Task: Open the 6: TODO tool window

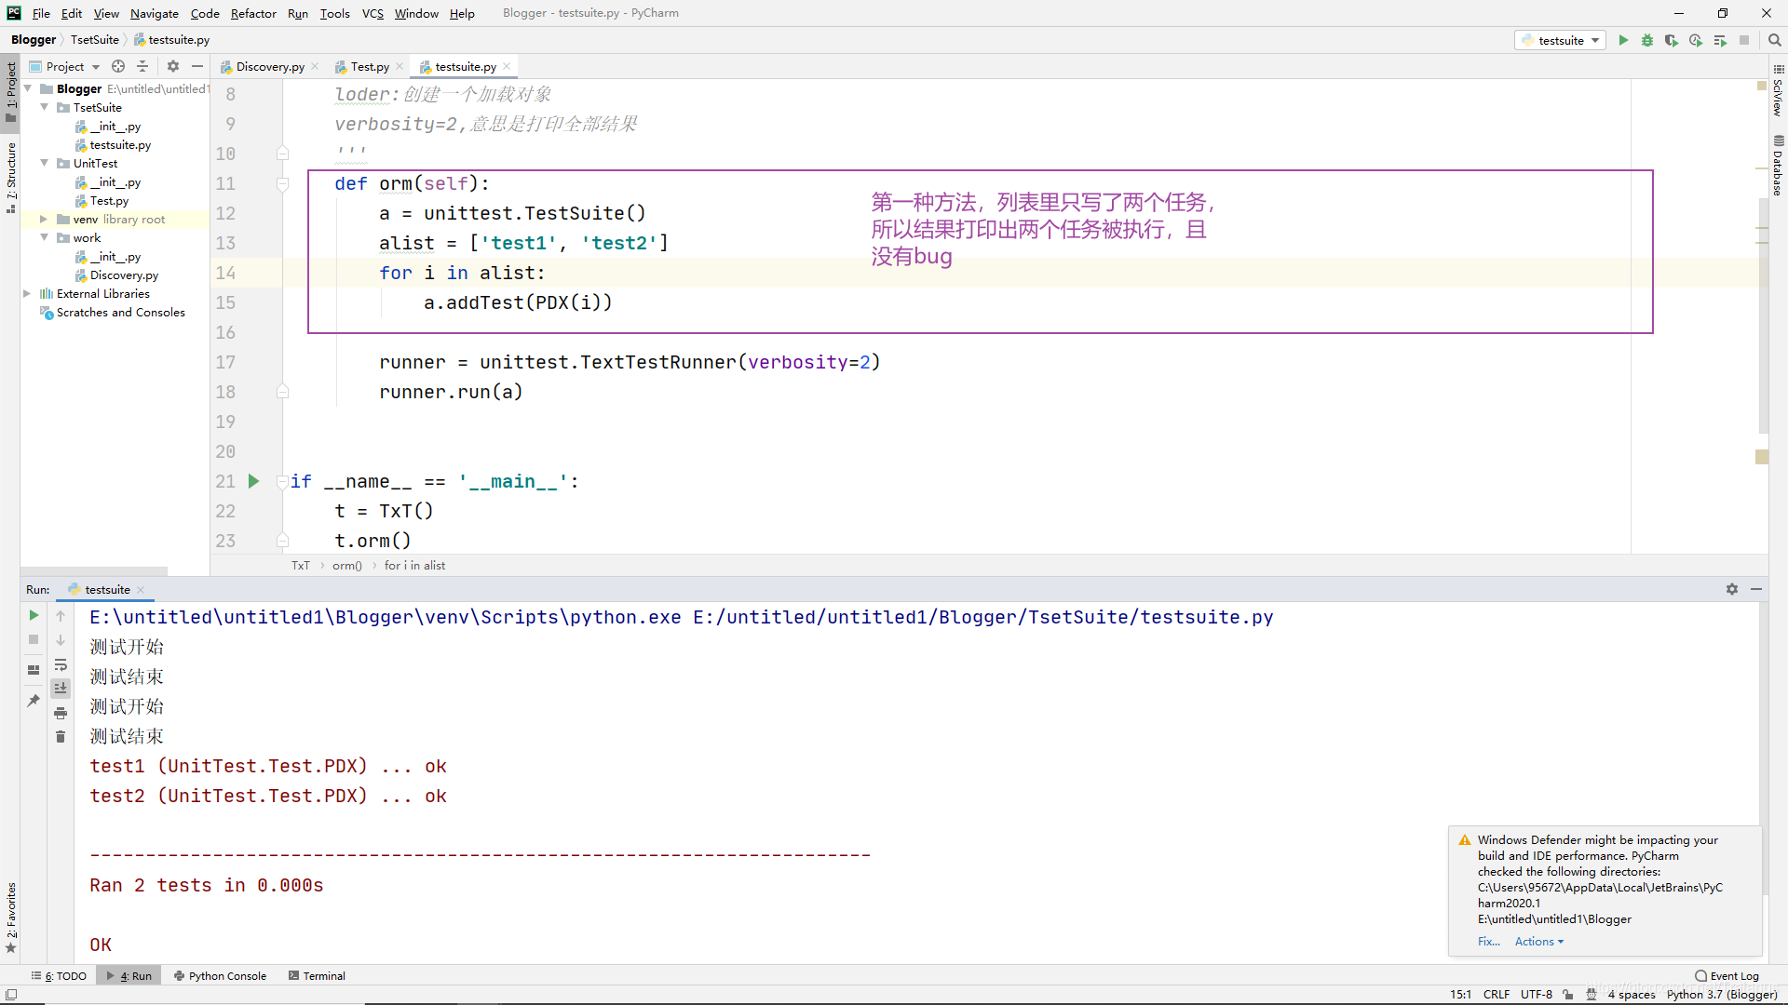Action: click(x=59, y=975)
